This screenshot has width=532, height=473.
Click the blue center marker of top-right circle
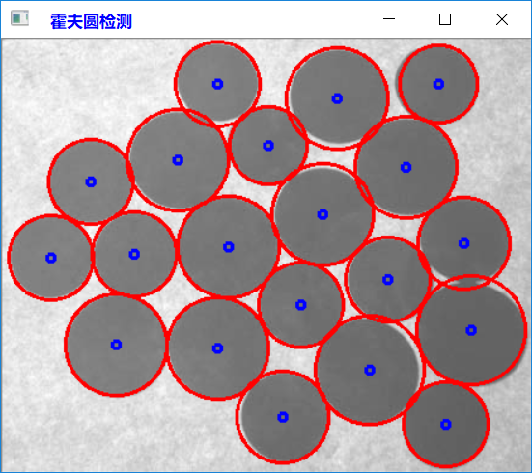tap(438, 84)
